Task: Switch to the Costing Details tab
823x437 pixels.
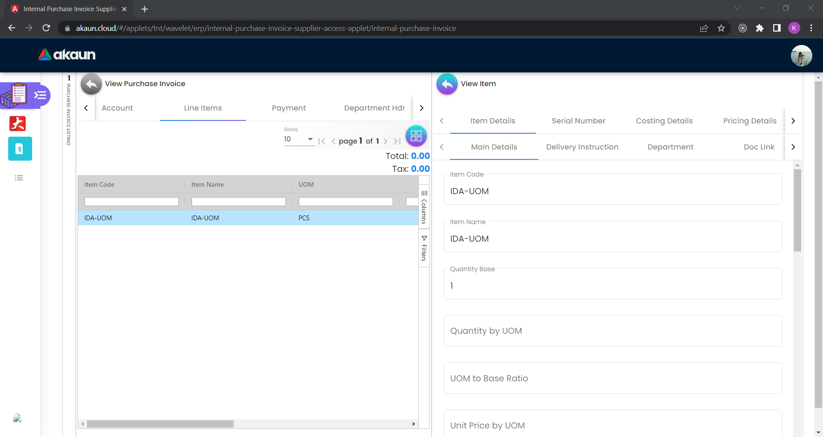Action: [664, 121]
